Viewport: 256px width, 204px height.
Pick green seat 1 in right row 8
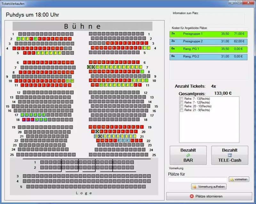tap(142, 72)
